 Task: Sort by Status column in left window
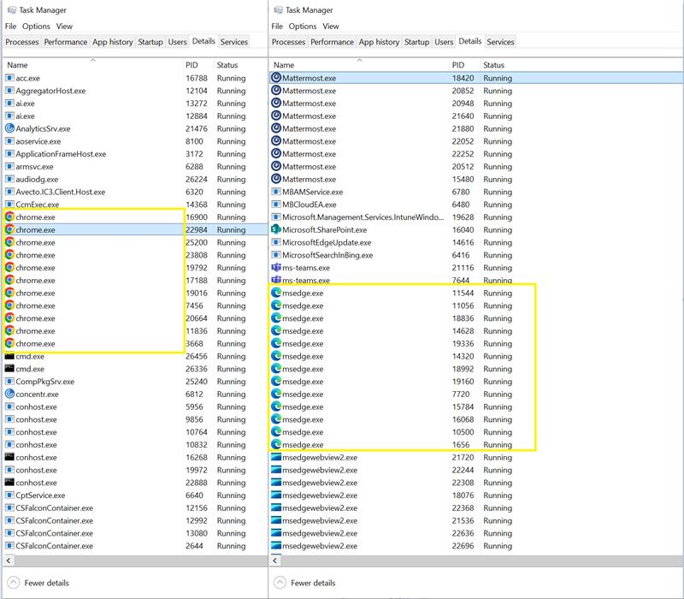[240, 65]
